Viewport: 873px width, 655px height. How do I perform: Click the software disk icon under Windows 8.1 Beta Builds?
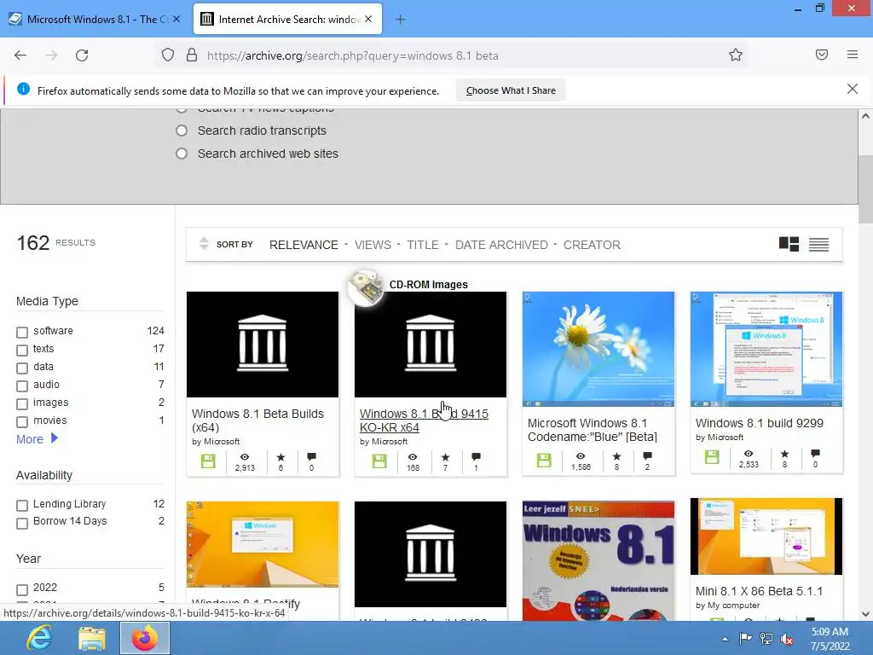(x=208, y=461)
